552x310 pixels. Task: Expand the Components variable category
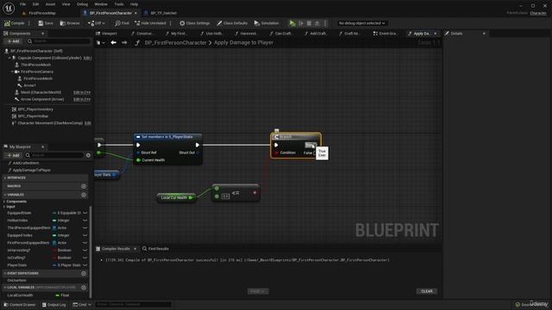[x=4, y=201]
